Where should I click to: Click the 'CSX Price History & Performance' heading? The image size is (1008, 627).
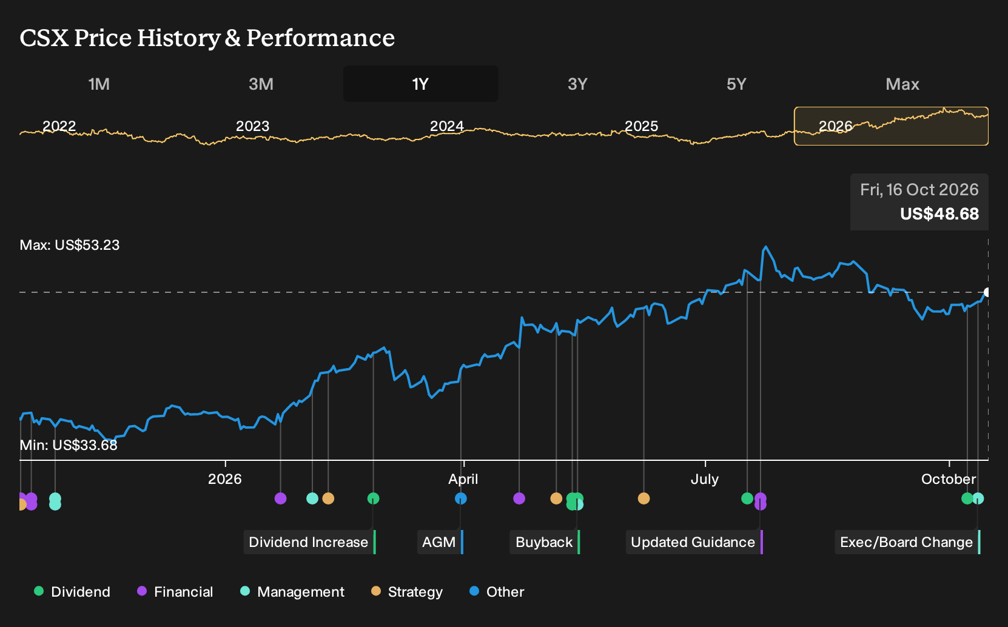[x=207, y=38]
